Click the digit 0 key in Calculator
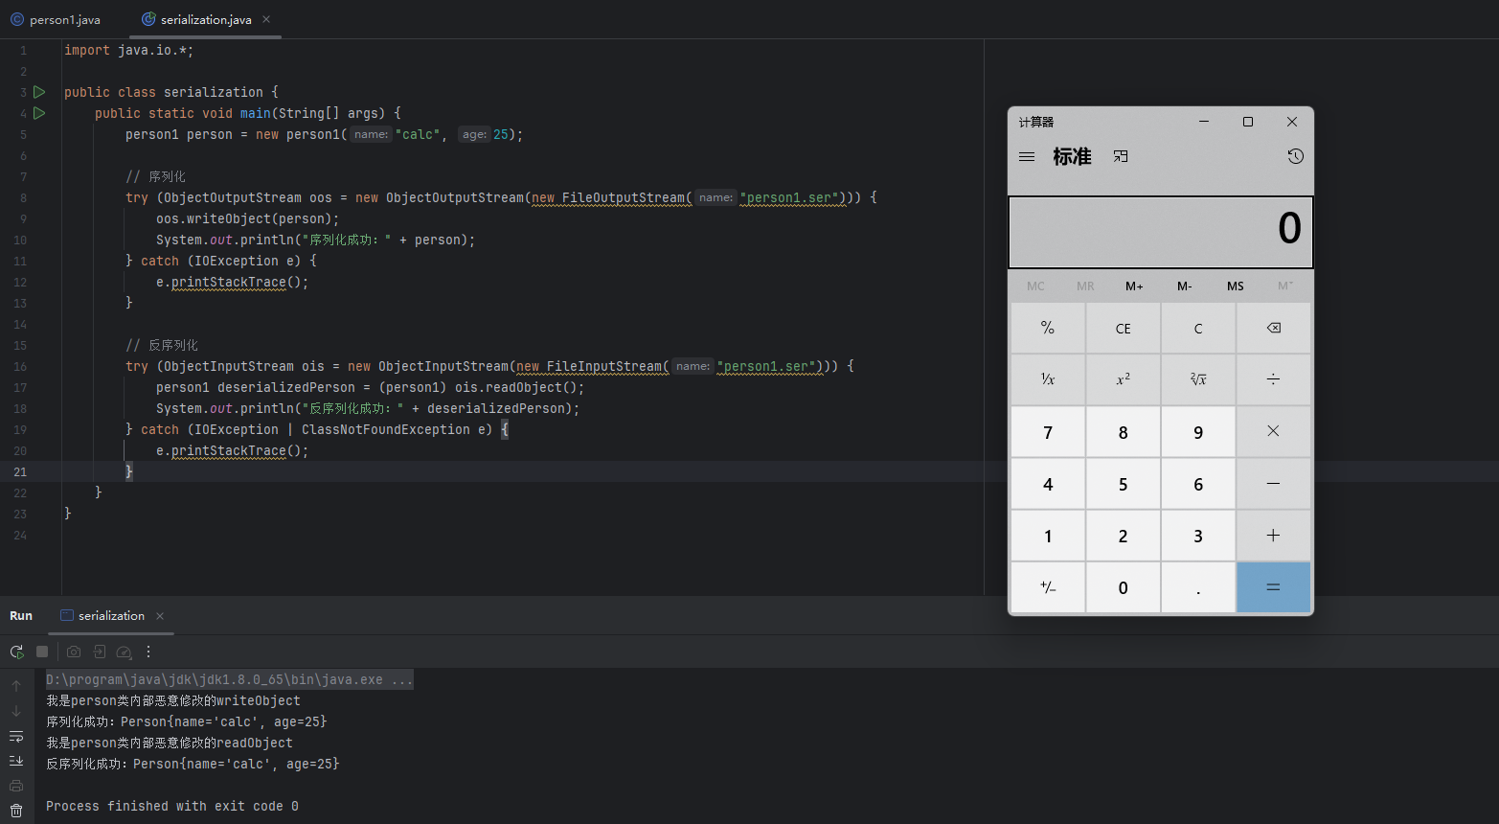This screenshot has width=1499, height=824. (x=1124, y=587)
